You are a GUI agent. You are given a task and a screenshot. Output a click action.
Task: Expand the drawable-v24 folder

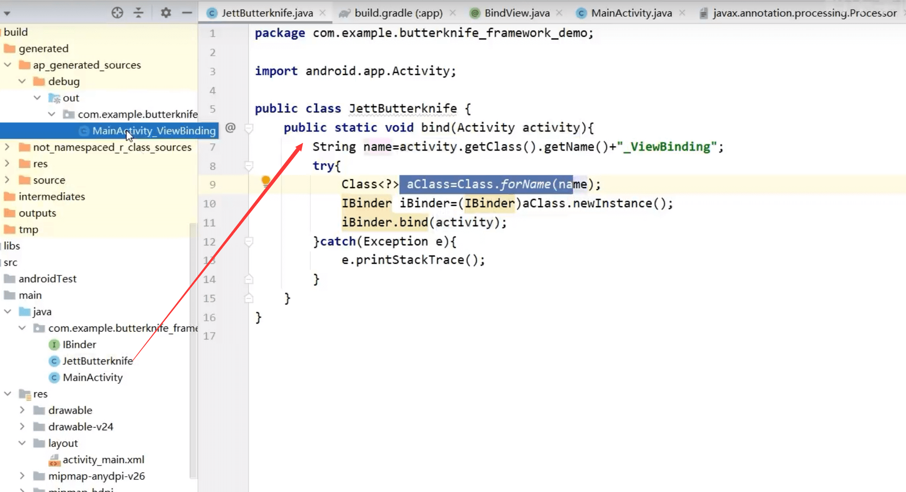tap(22, 427)
